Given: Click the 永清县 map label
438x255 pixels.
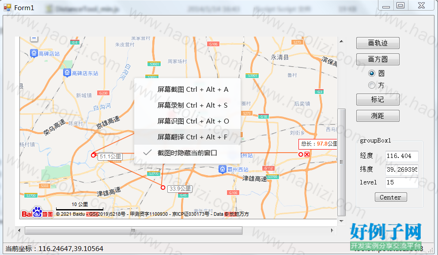Looking at the screenshot, I should click(x=279, y=57).
